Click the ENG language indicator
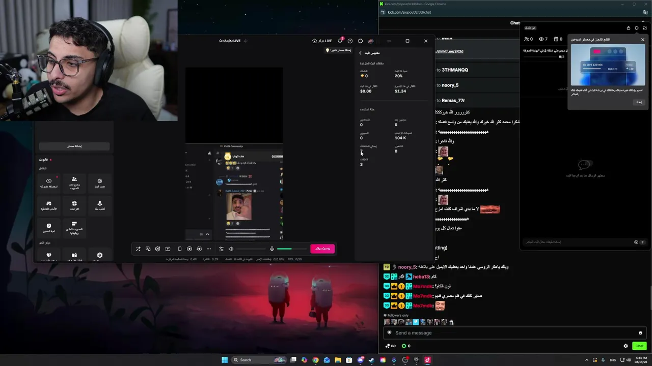The height and width of the screenshot is (366, 652). click(x=613, y=360)
